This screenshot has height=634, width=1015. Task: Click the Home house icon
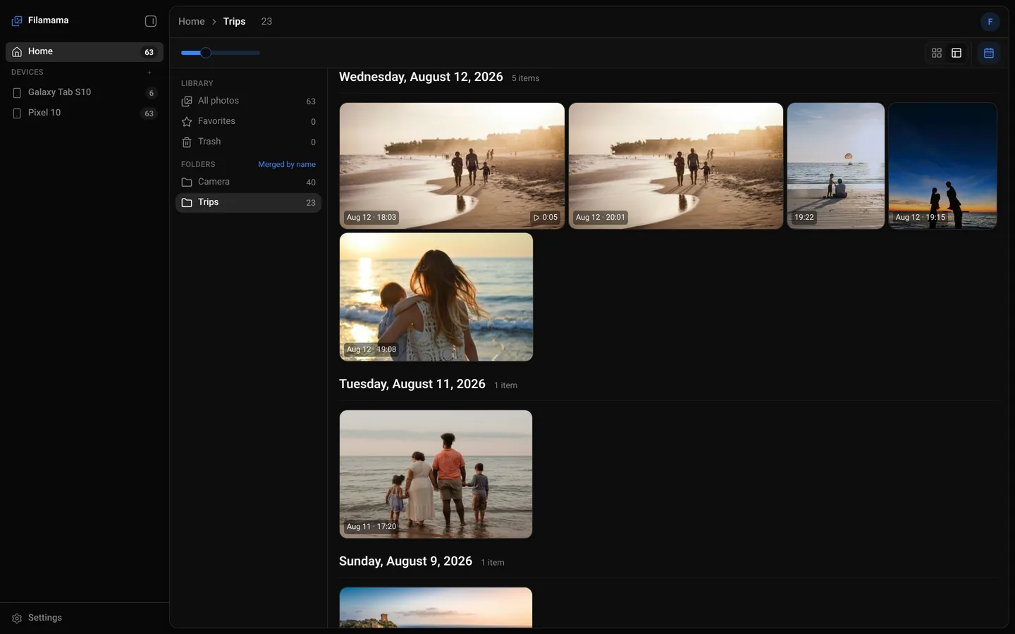[17, 52]
